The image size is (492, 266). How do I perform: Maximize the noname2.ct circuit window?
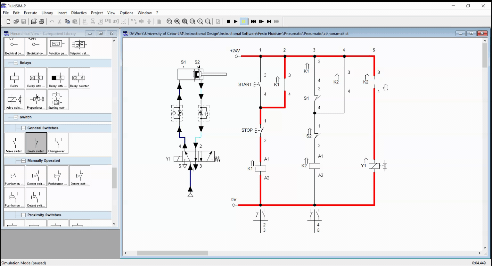pyautogui.click(x=471, y=33)
